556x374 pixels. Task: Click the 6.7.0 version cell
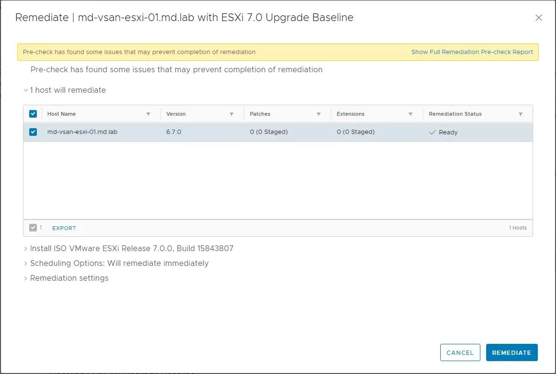pyautogui.click(x=174, y=132)
